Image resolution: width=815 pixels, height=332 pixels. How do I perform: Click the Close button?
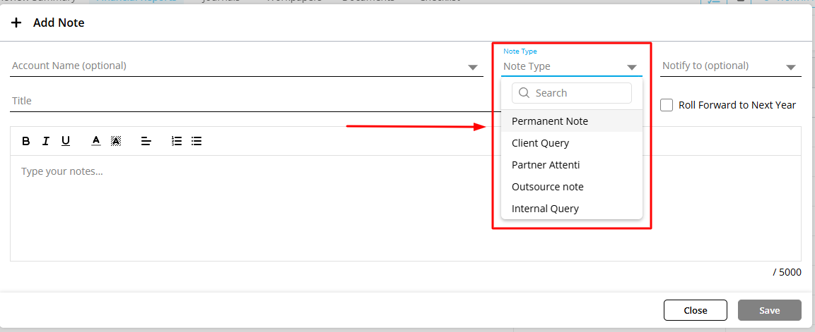[x=695, y=310]
